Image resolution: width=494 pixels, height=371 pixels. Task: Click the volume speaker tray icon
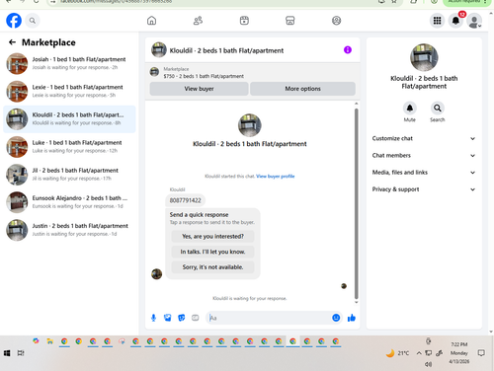point(428,364)
